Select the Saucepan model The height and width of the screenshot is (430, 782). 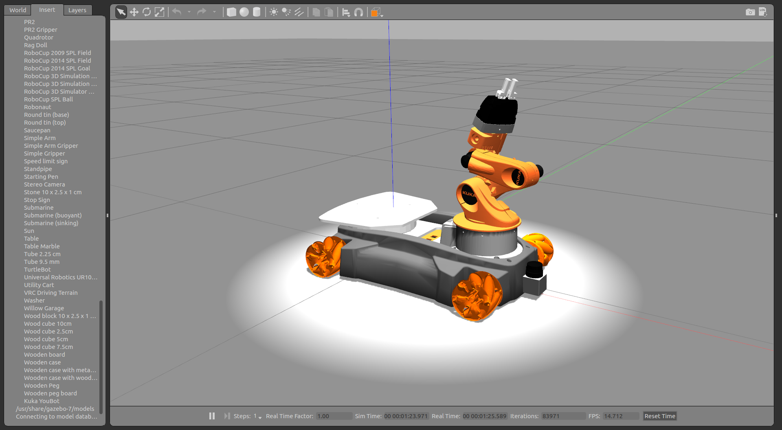[x=37, y=130]
